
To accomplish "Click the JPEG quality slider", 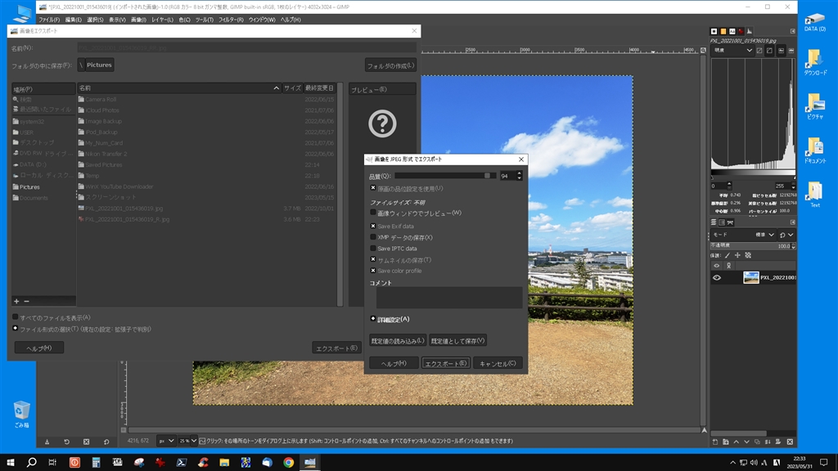I will pos(445,176).
